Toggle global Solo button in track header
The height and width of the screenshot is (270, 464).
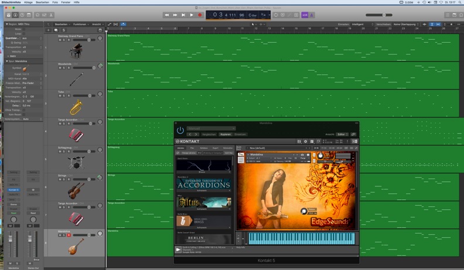point(63,30)
